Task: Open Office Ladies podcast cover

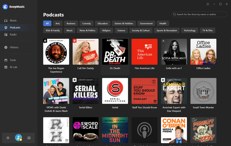Action: coord(204,52)
